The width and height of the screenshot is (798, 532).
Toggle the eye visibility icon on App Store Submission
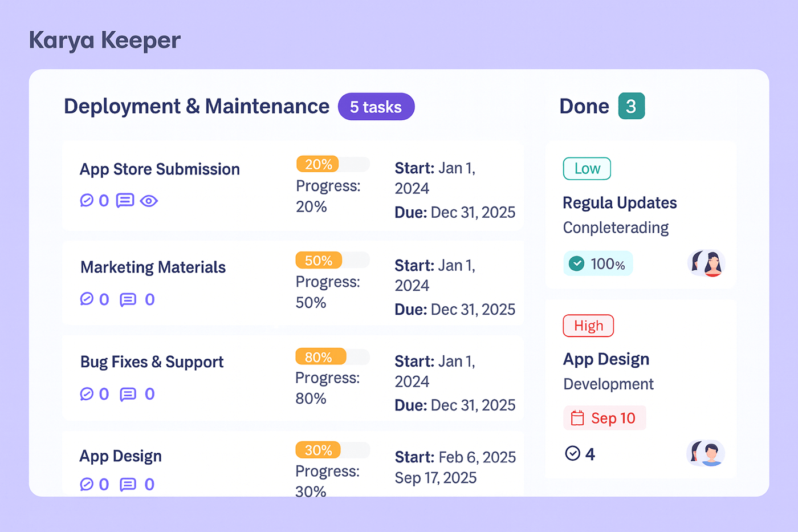149,201
